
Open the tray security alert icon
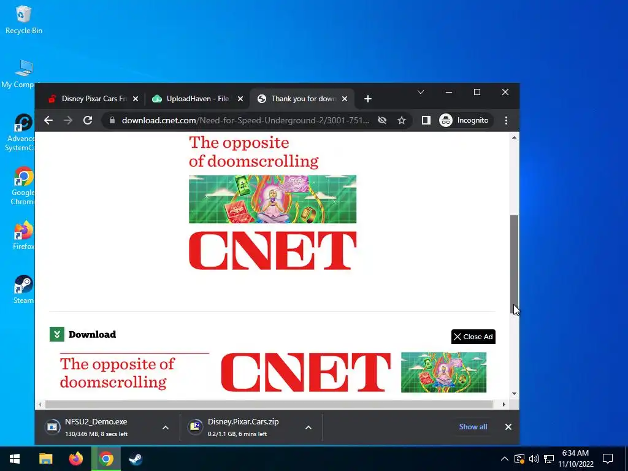519,459
